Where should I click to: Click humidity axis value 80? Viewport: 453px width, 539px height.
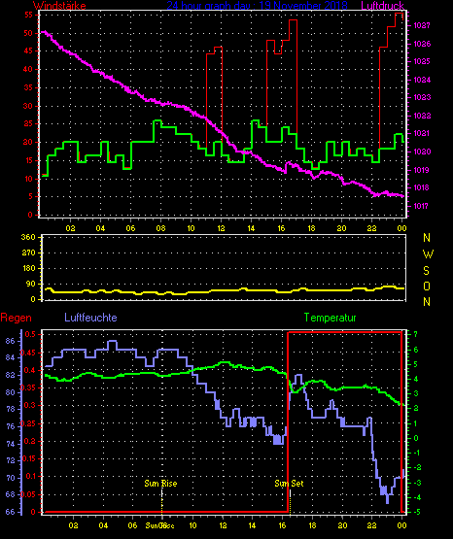pos(11,392)
